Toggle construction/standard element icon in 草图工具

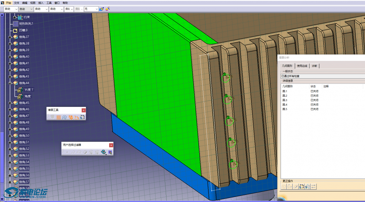click(64, 117)
